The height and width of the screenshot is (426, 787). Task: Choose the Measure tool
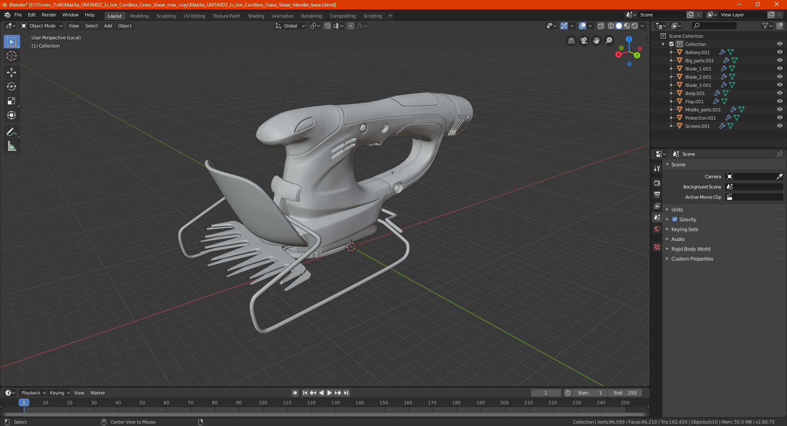[x=11, y=146]
